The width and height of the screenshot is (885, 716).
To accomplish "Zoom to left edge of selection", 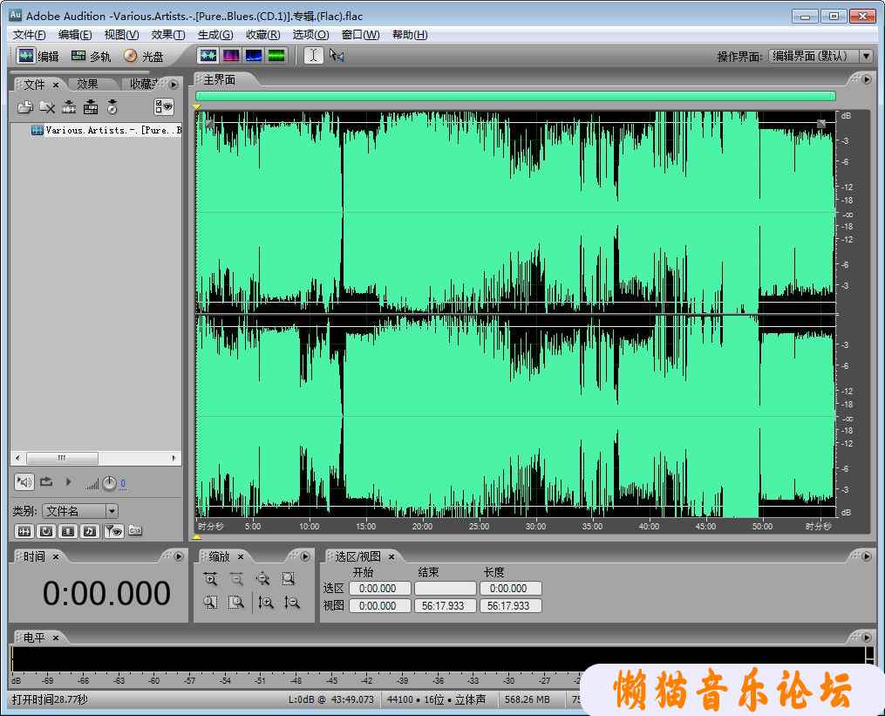I will click(x=210, y=603).
